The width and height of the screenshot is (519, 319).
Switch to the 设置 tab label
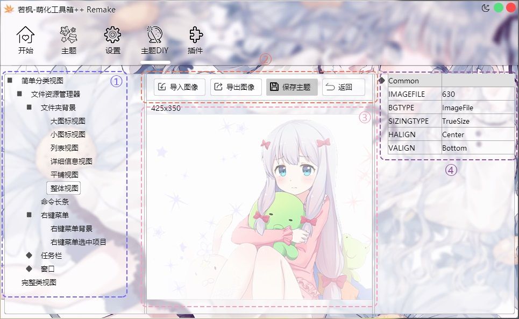[x=112, y=51]
